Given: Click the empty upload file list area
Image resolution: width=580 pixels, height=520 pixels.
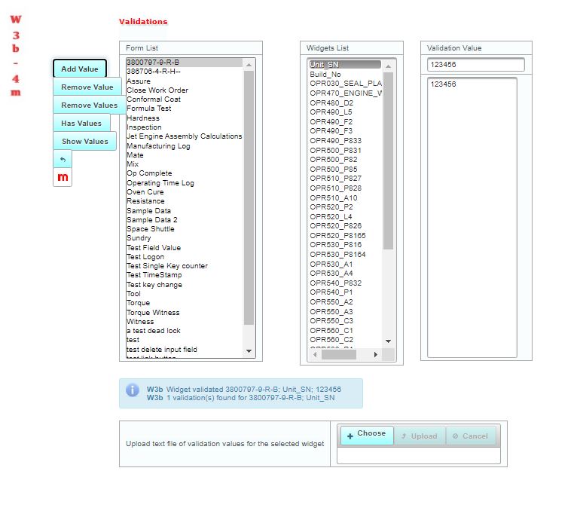Looking at the screenshot, I should (x=418, y=456).
